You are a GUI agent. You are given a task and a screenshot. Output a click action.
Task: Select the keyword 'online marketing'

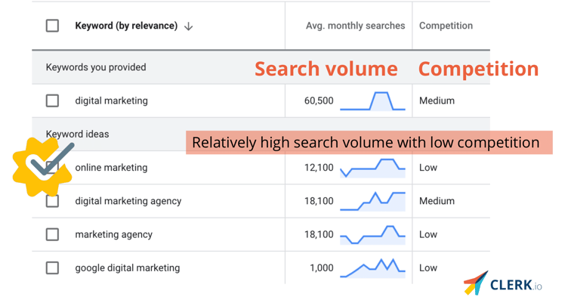point(111,168)
